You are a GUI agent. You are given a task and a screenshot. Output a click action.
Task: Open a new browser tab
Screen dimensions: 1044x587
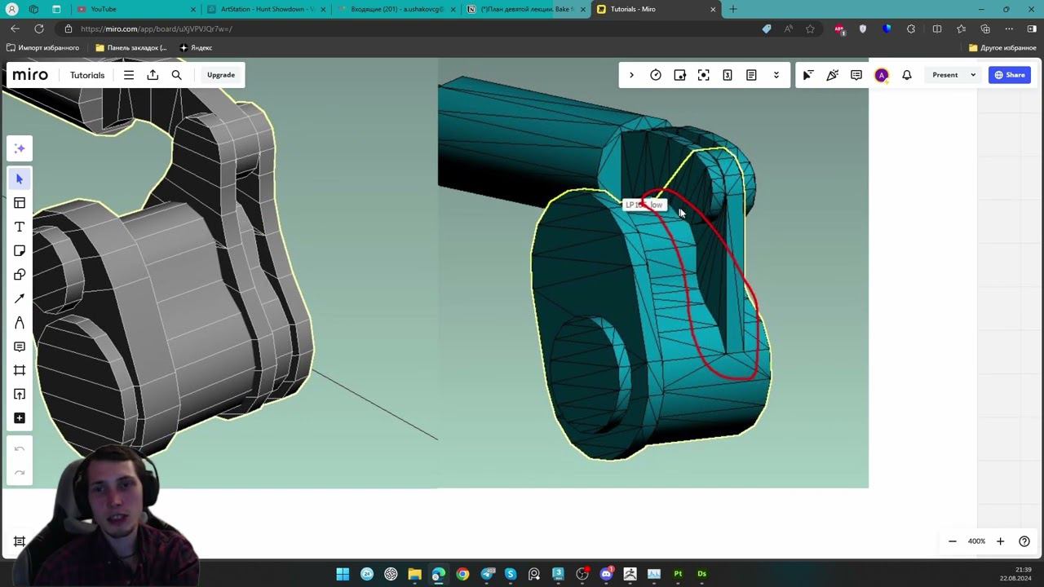point(732,9)
